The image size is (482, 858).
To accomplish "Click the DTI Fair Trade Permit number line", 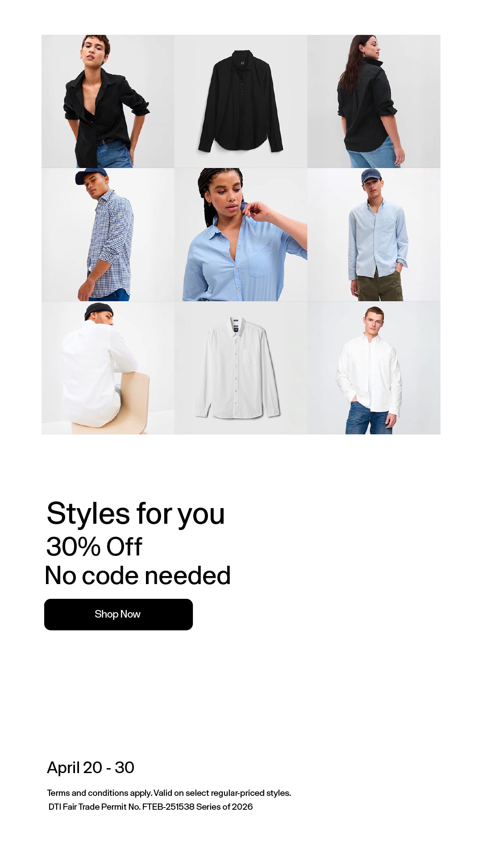I will [150, 807].
